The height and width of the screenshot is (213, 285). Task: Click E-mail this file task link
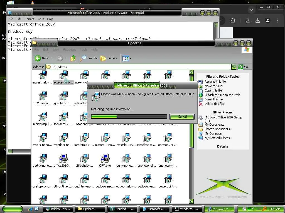coord(213,99)
